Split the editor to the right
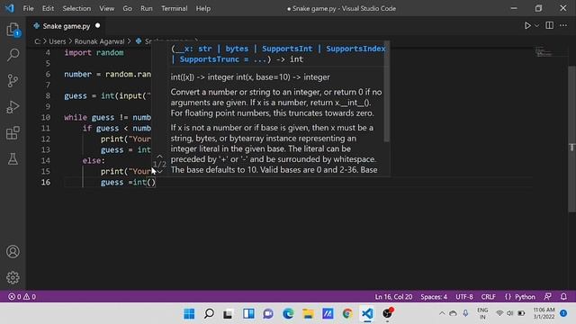 550,25
